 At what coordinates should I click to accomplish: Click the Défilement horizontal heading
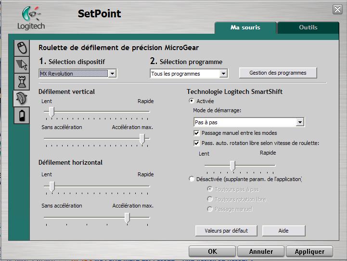click(x=70, y=162)
